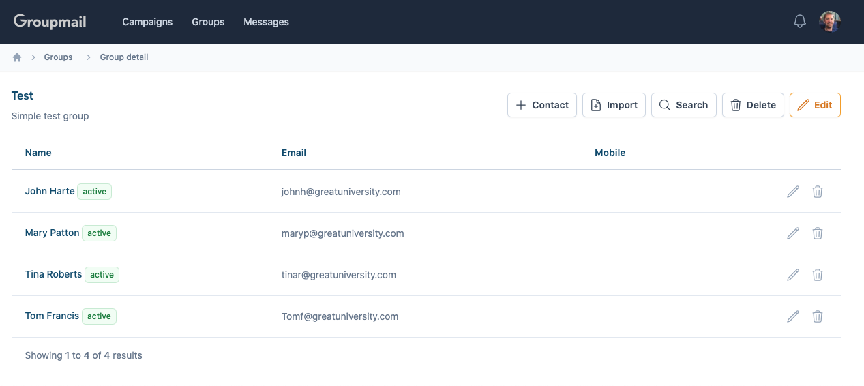Click the Import button
Viewport: 864px width, 386px height.
614,105
